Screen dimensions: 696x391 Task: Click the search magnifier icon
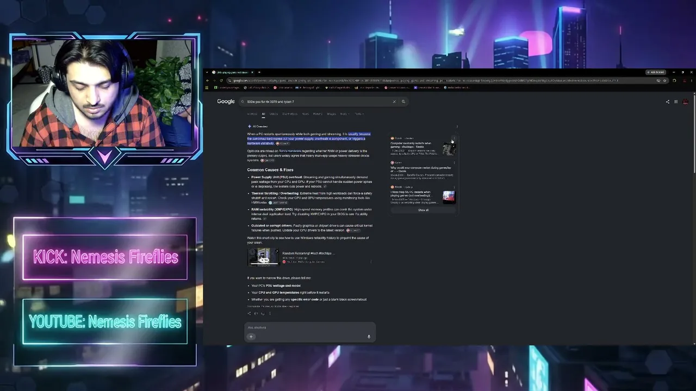(403, 102)
